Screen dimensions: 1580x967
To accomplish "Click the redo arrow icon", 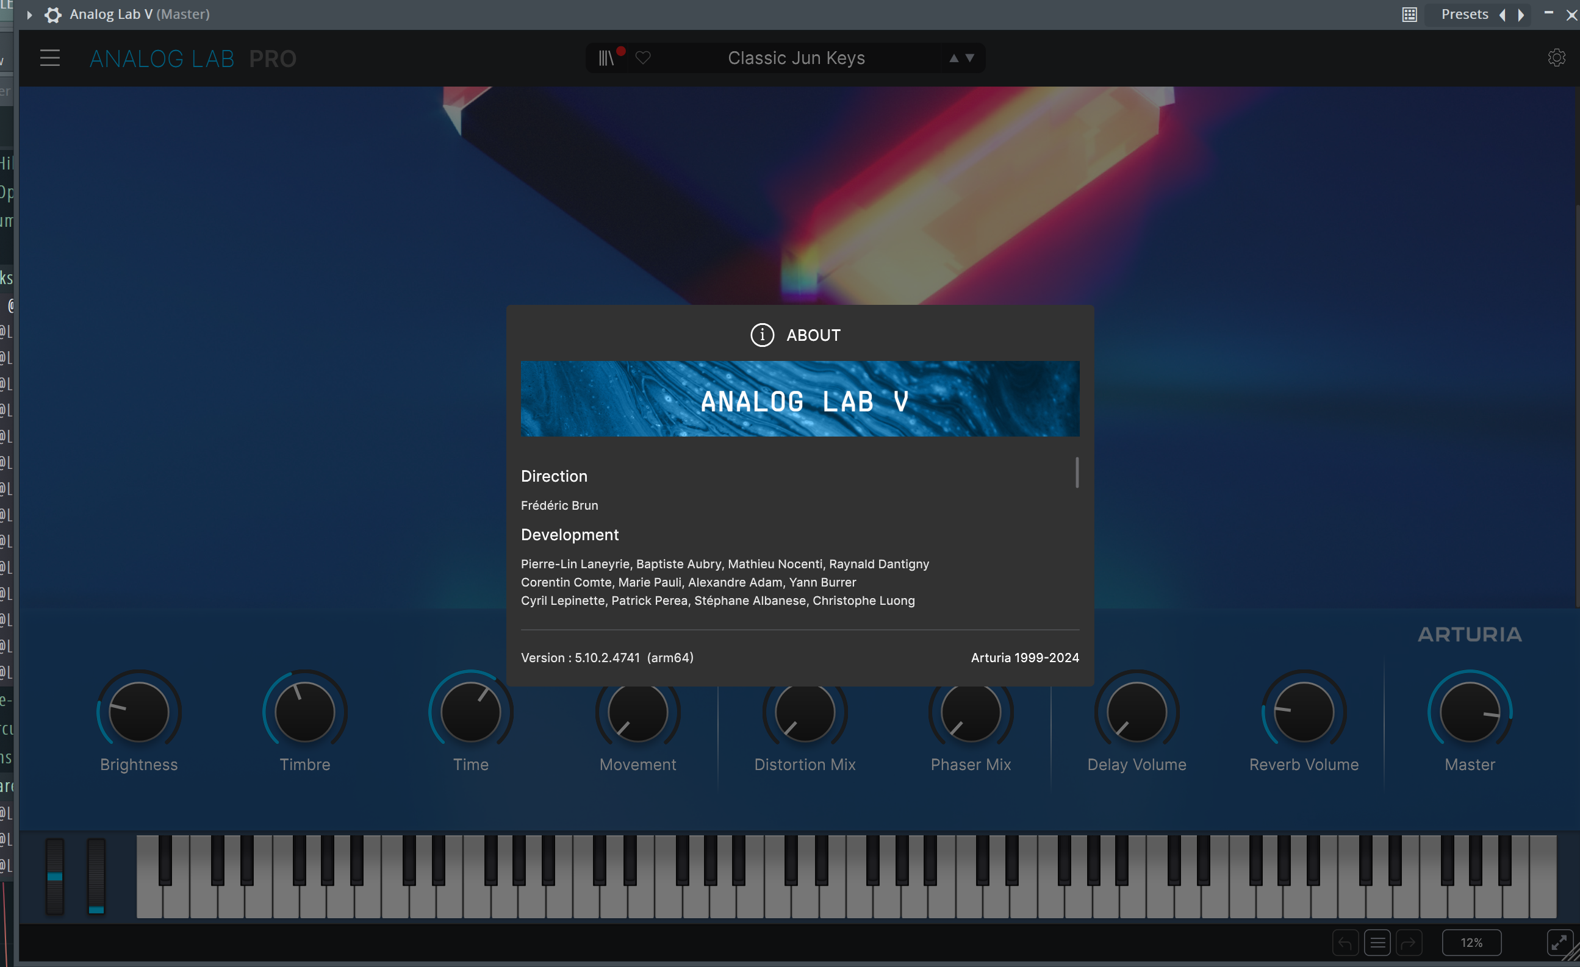I will point(1409,943).
